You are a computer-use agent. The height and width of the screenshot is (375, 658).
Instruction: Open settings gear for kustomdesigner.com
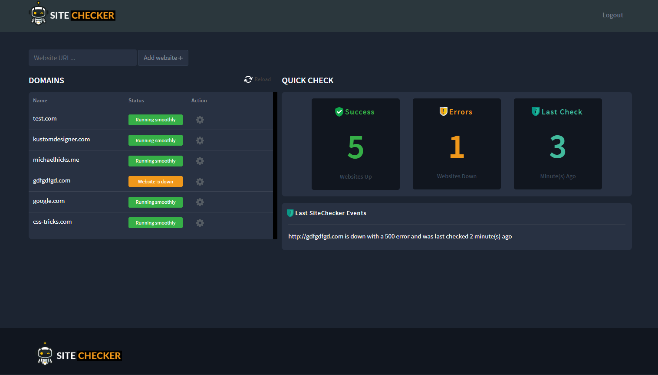point(200,140)
